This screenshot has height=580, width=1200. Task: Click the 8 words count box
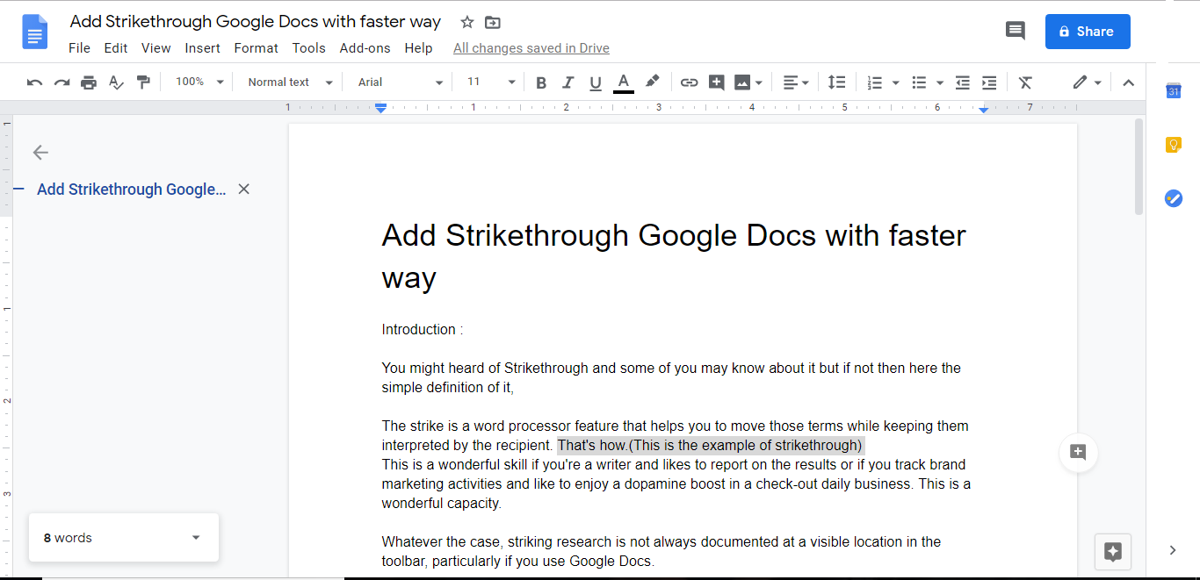pos(124,538)
